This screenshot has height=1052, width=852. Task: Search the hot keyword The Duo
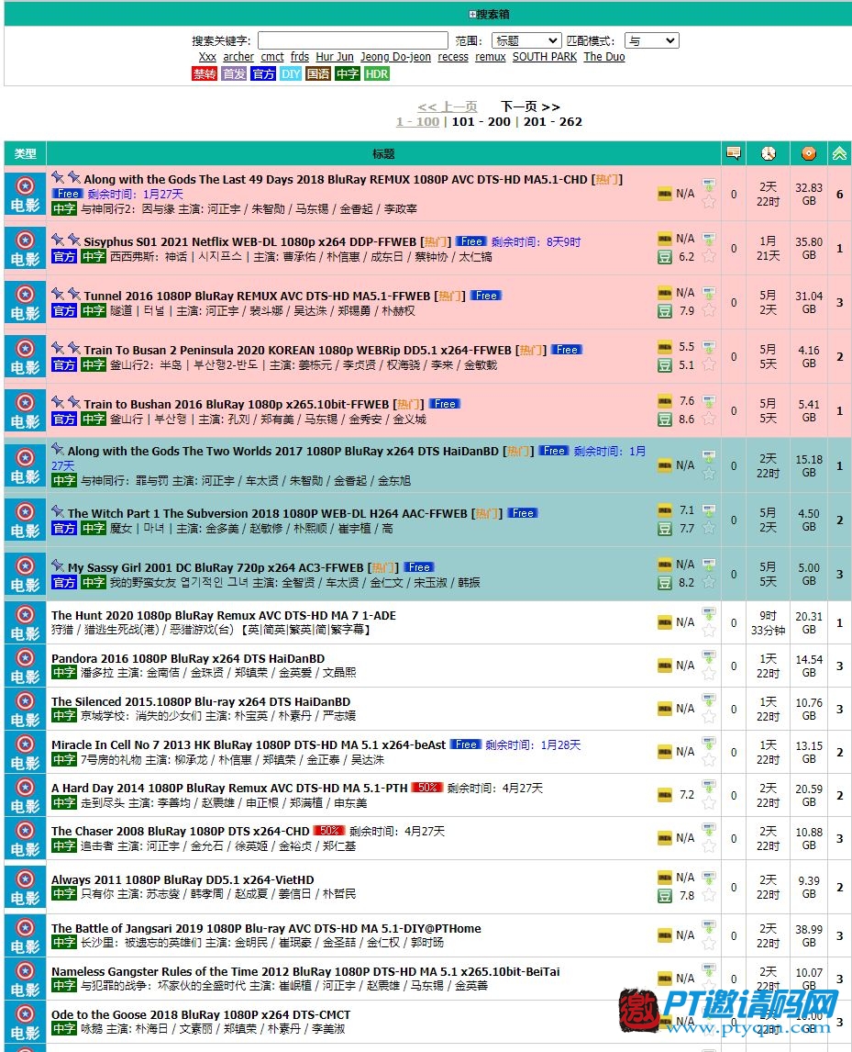tap(604, 57)
